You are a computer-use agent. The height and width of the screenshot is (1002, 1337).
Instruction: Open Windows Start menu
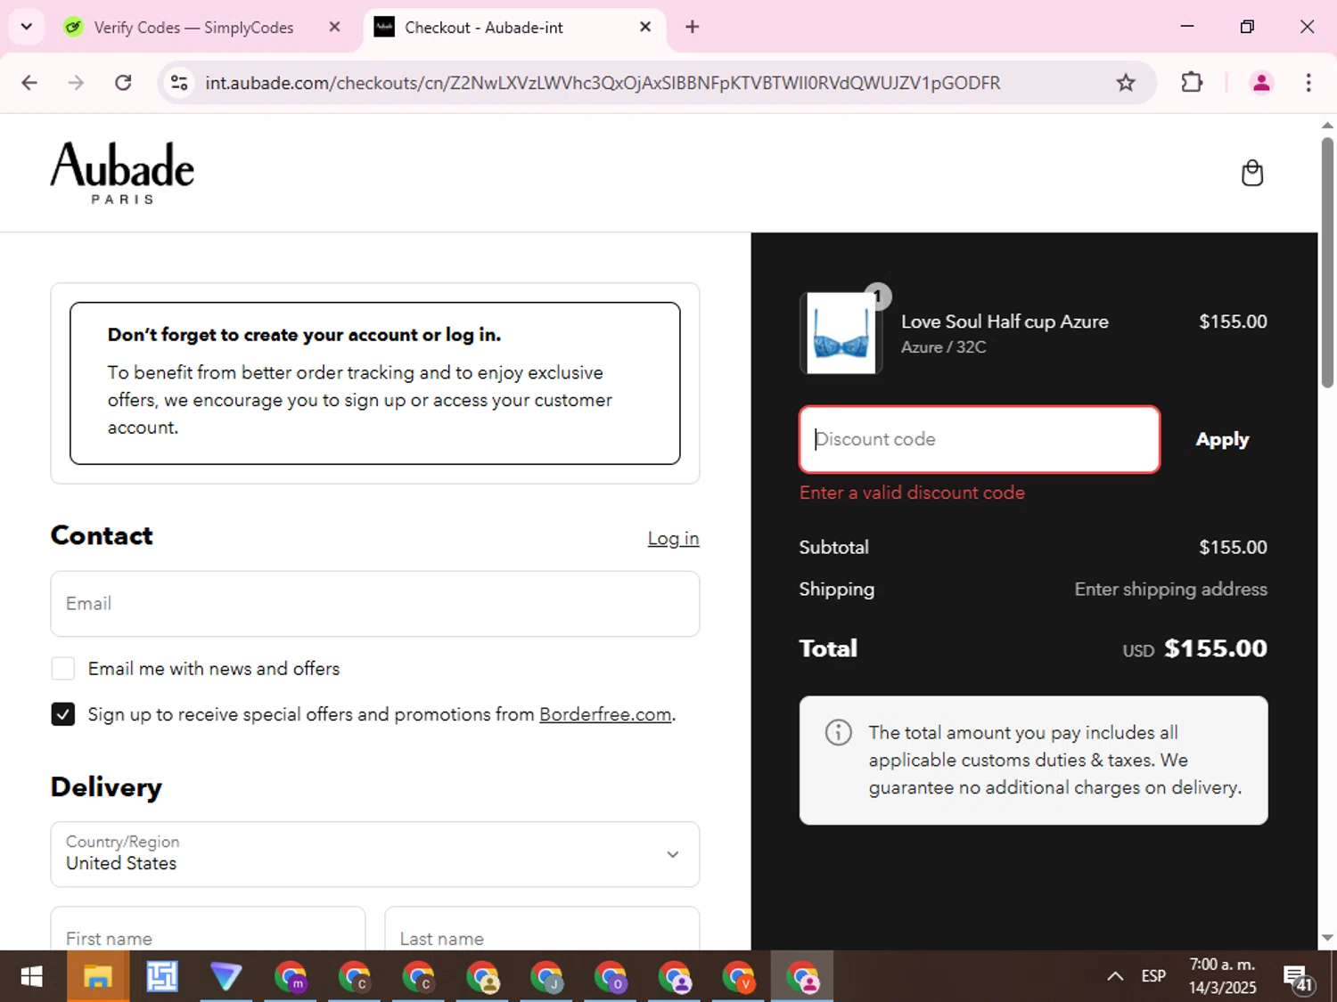point(32,977)
